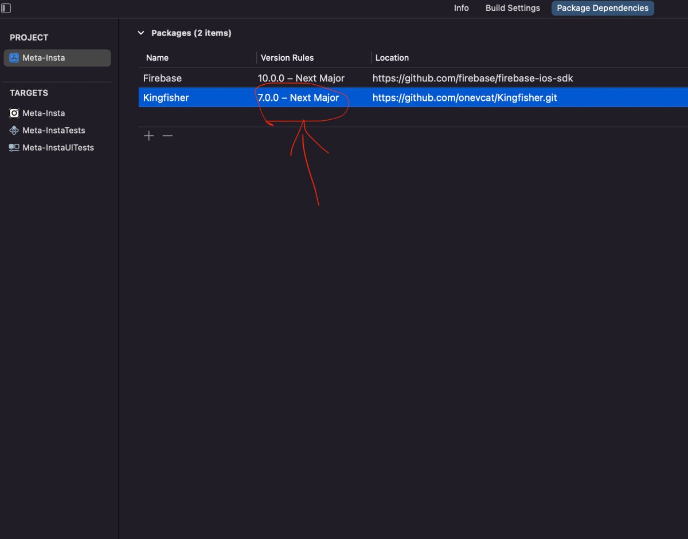Click the firebase-ios-sdk GitHub location

[x=472, y=78]
